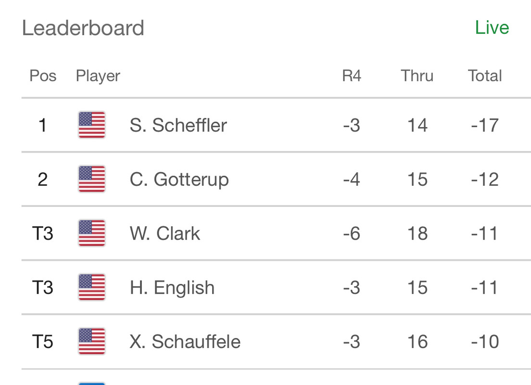Click the US flag beside S. Scheffler
This screenshot has width=531, height=385.
[x=91, y=125]
